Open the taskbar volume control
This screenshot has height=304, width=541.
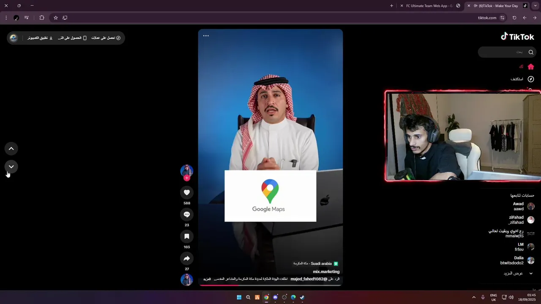pyautogui.click(x=511, y=297)
